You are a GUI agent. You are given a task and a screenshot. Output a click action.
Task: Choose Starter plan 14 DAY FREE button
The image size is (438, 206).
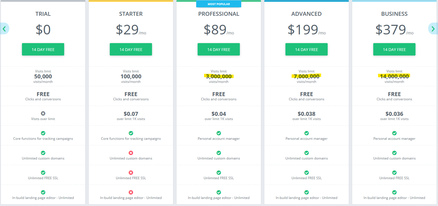tap(131, 49)
